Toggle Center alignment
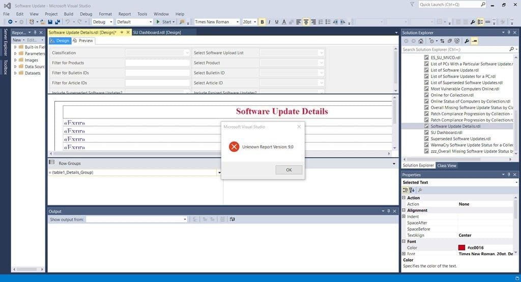The image size is (521, 282). pyautogui.click(x=306, y=22)
